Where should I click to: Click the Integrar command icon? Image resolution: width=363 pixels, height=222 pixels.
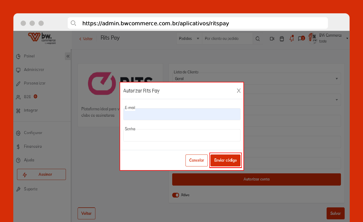click(x=18, y=111)
